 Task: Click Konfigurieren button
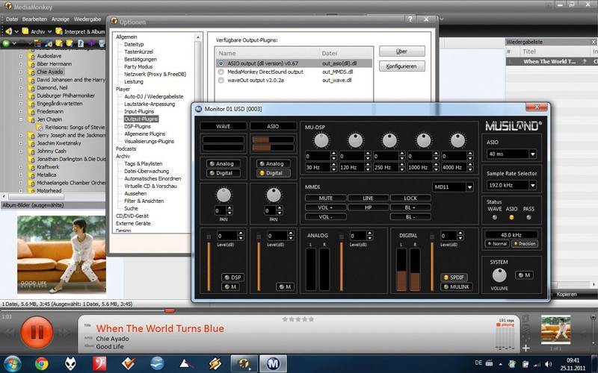402,66
